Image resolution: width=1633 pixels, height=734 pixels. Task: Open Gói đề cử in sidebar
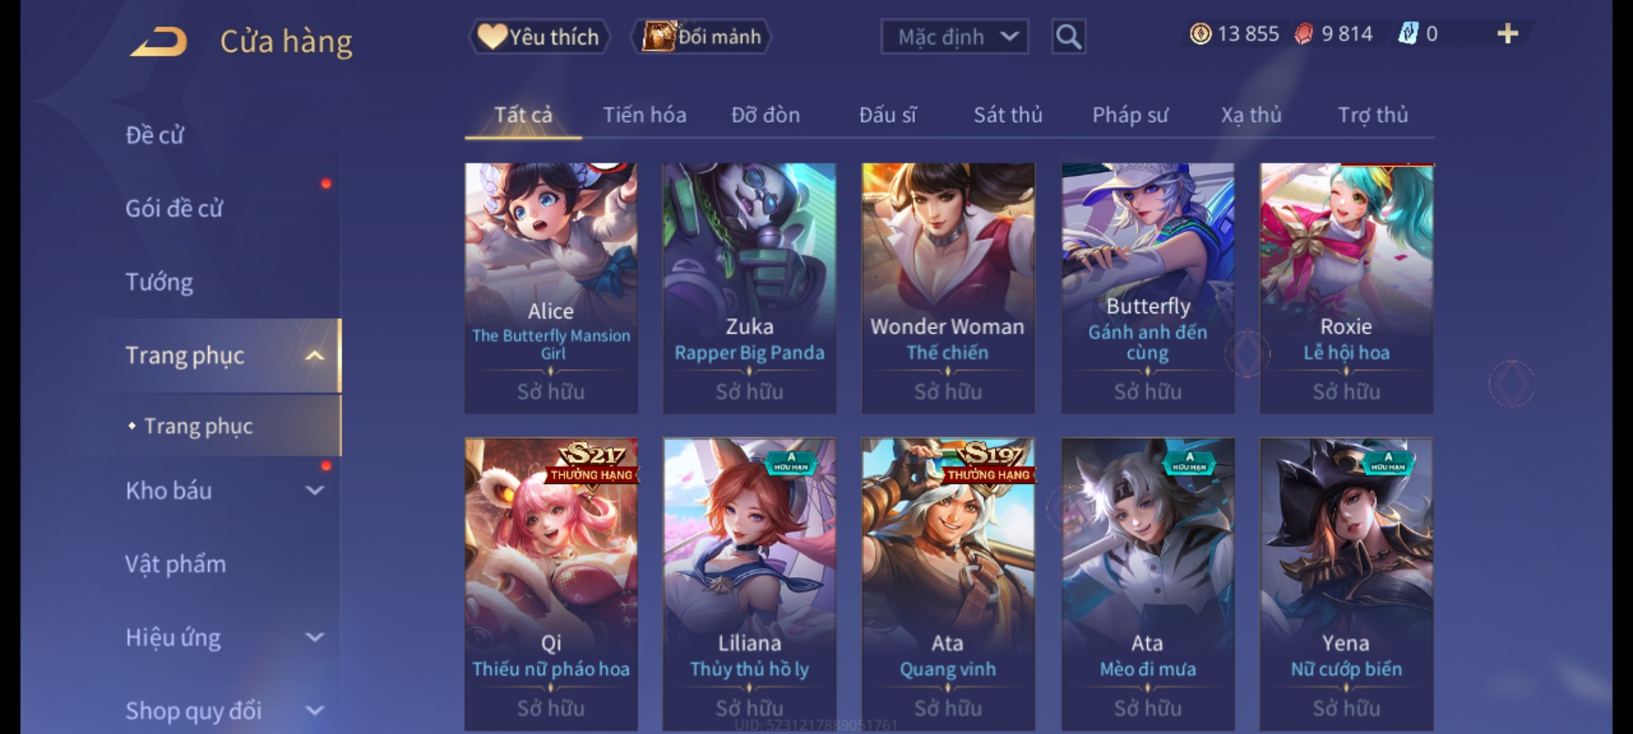(174, 209)
